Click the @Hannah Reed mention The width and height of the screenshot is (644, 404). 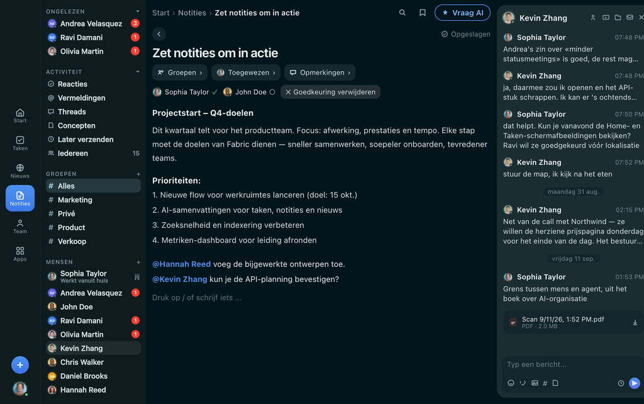pos(182,264)
